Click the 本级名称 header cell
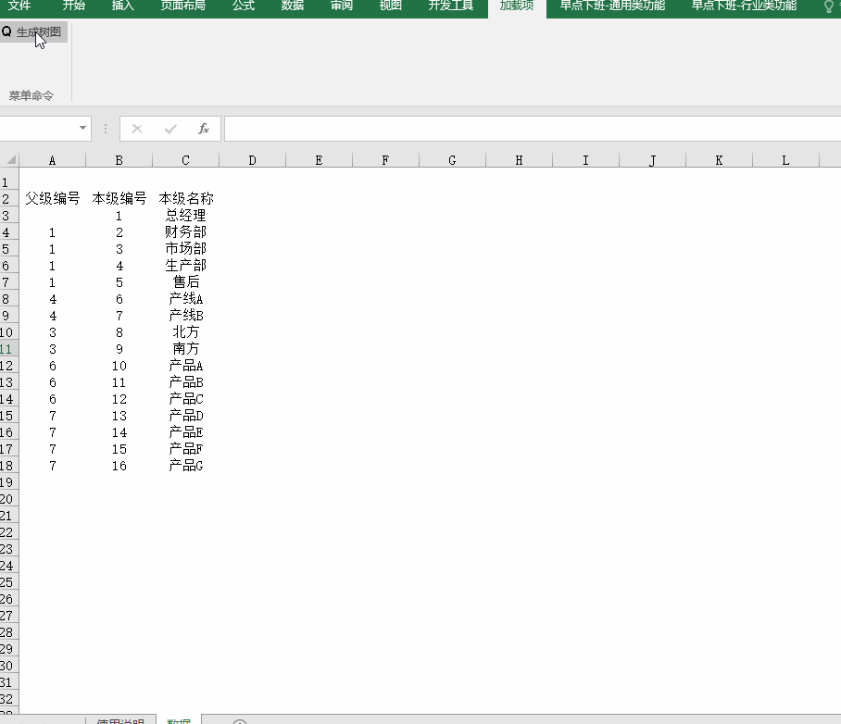Image resolution: width=841 pixels, height=724 pixels. (x=185, y=199)
